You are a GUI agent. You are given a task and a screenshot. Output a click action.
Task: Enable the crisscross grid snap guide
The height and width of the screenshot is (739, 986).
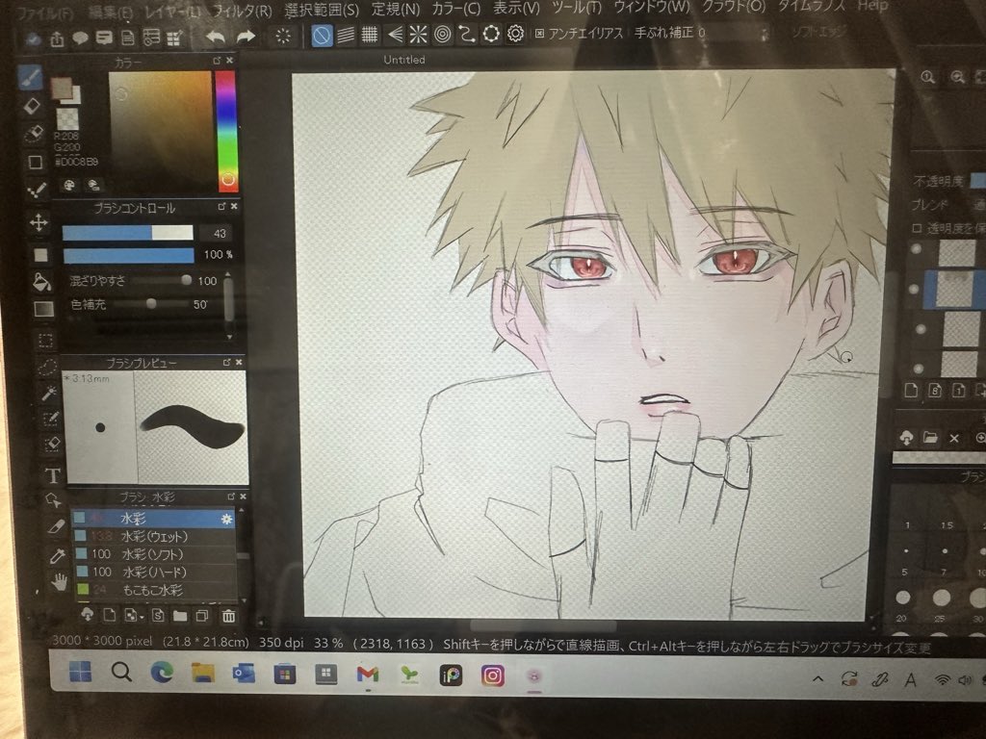click(x=370, y=35)
